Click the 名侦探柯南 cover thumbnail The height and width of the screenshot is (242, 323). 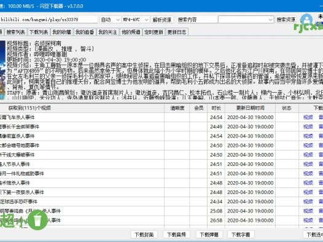(x=2, y=70)
